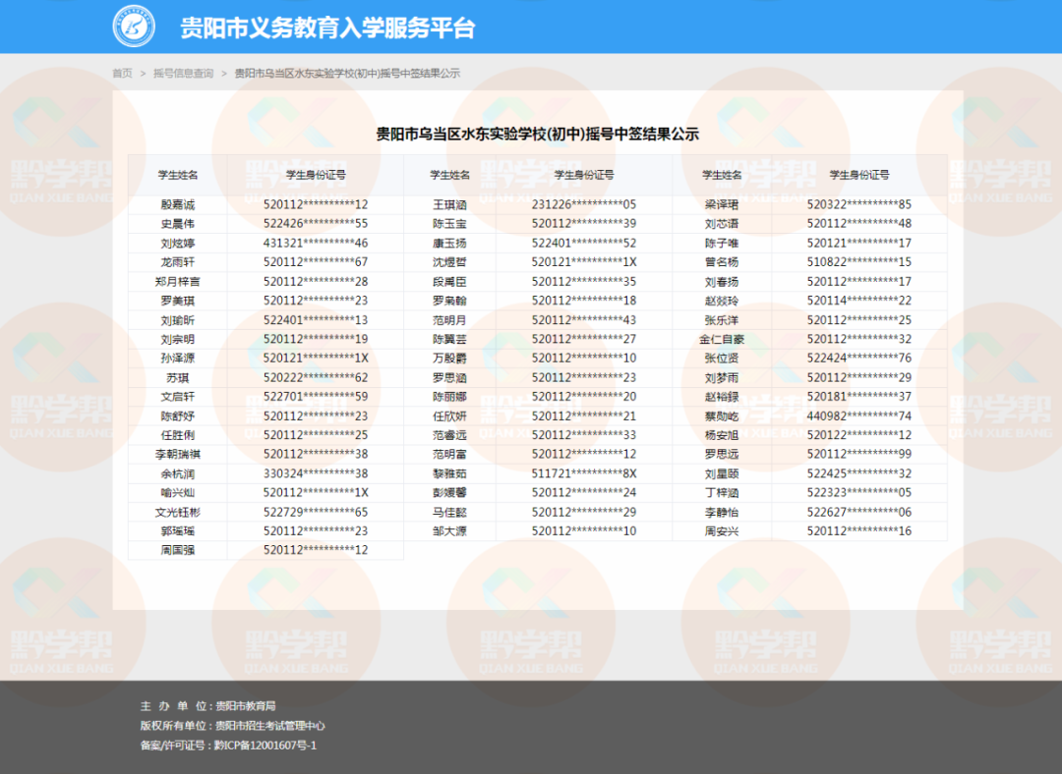
Task: Go to 首页 via breadcrumb
Action: tap(123, 73)
